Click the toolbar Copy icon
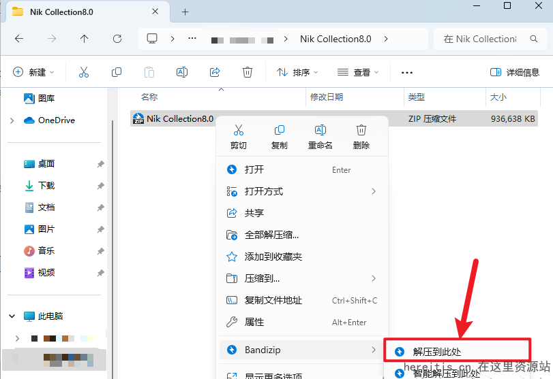 coord(117,72)
